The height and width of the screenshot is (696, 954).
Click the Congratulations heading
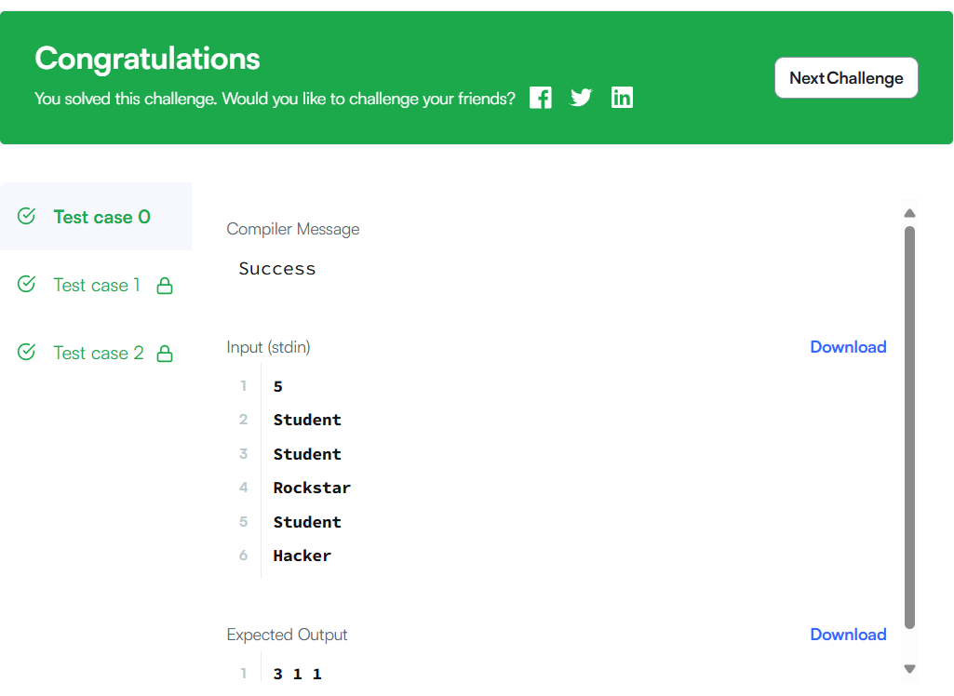pyautogui.click(x=147, y=59)
